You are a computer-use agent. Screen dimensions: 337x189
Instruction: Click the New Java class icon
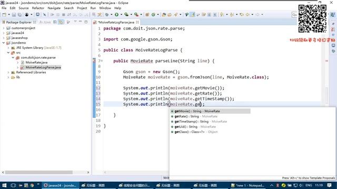click(153, 15)
